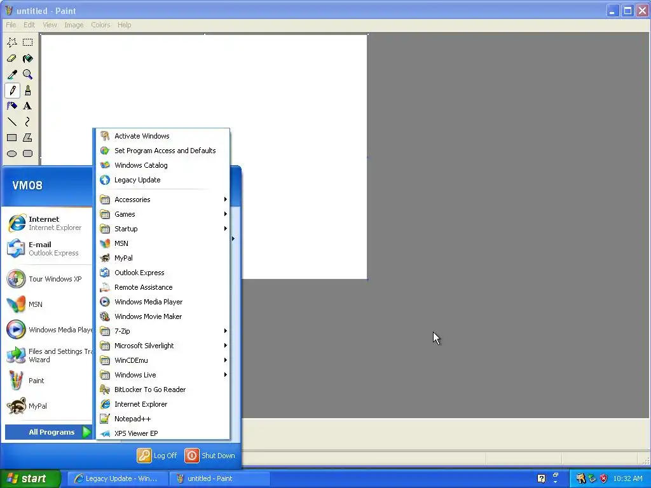Start Tour Windows XP

(48, 279)
